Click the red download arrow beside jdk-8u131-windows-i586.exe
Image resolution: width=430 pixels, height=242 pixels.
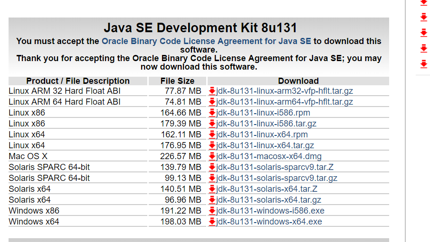coord(212,211)
